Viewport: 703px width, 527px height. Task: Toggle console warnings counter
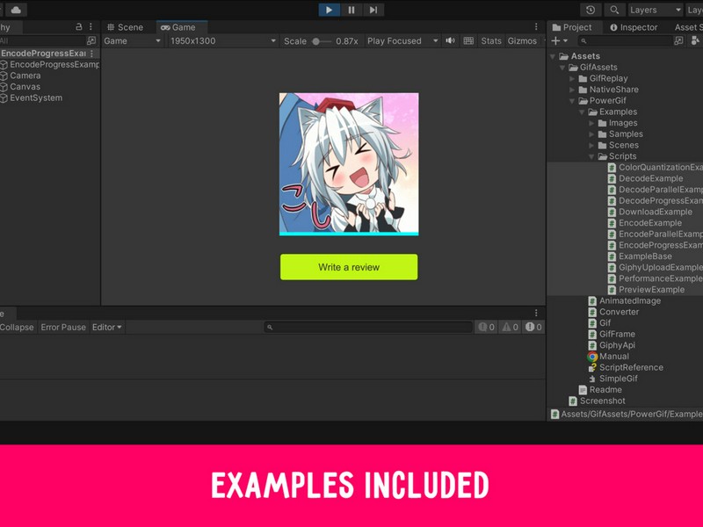point(511,327)
